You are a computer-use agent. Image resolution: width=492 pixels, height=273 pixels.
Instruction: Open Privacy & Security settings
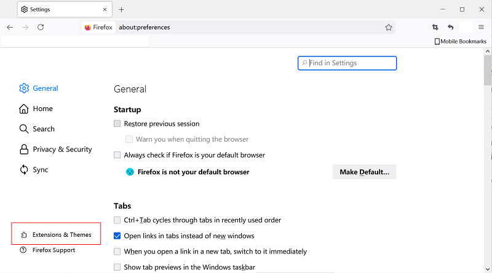pos(56,149)
